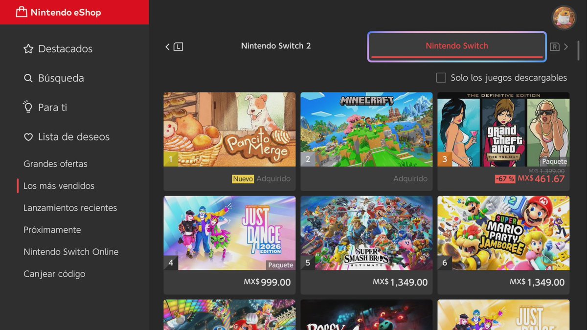Click the -67 % discount badge

coord(505,179)
